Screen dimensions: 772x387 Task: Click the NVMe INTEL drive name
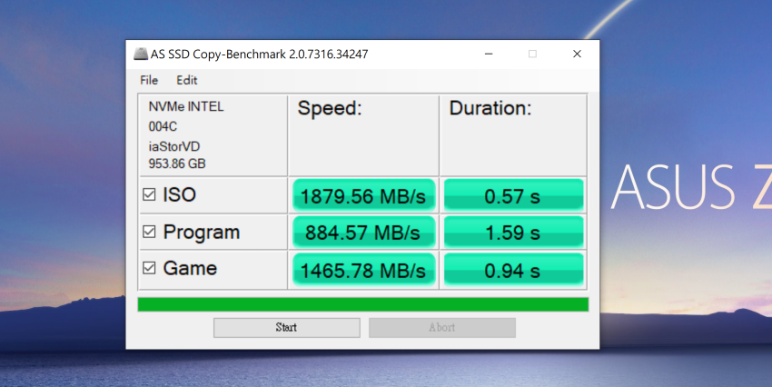click(186, 106)
